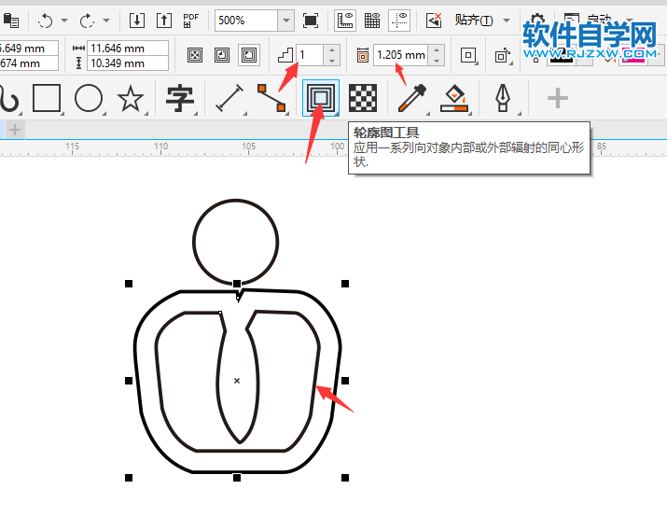Select the Parallel Dimension tool
Image resolution: width=667 pixels, height=517 pixels.
point(229,98)
